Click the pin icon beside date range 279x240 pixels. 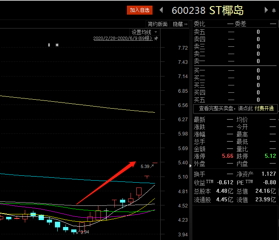pyautogui.click(x=156, y=38)
